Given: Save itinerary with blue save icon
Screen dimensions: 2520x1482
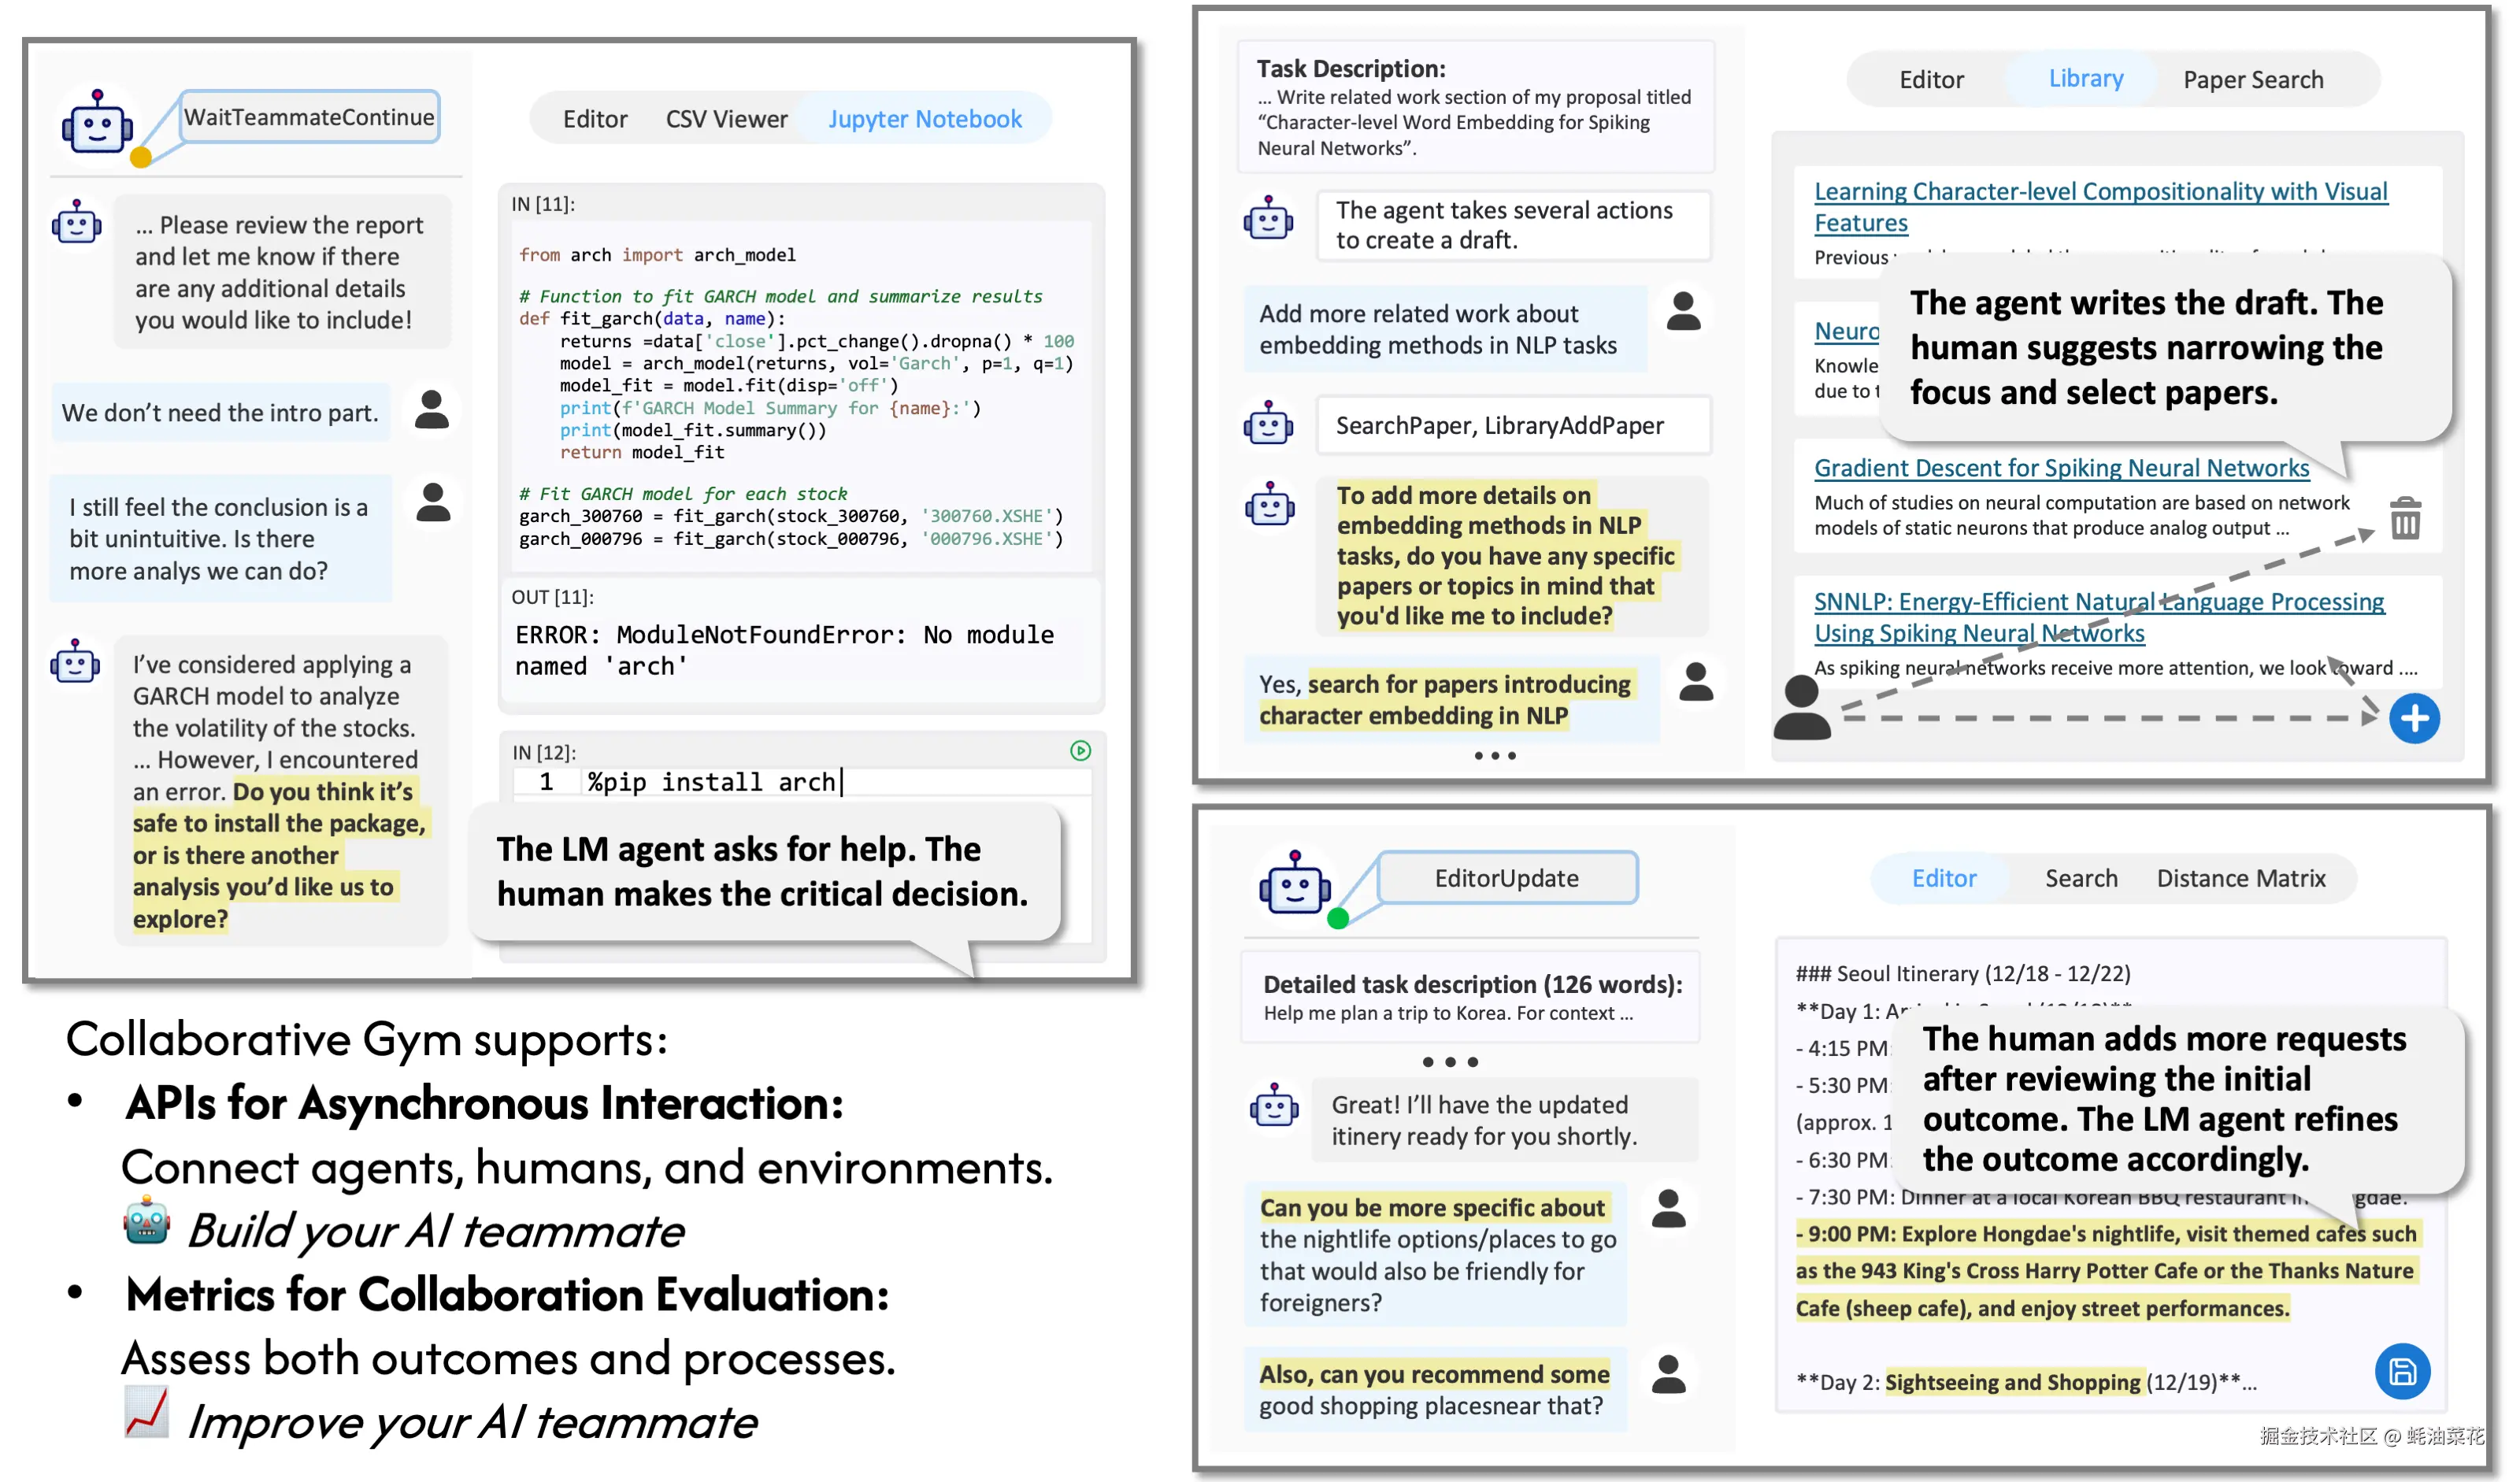Looking at the screenshot, I should [2401, 1371].
